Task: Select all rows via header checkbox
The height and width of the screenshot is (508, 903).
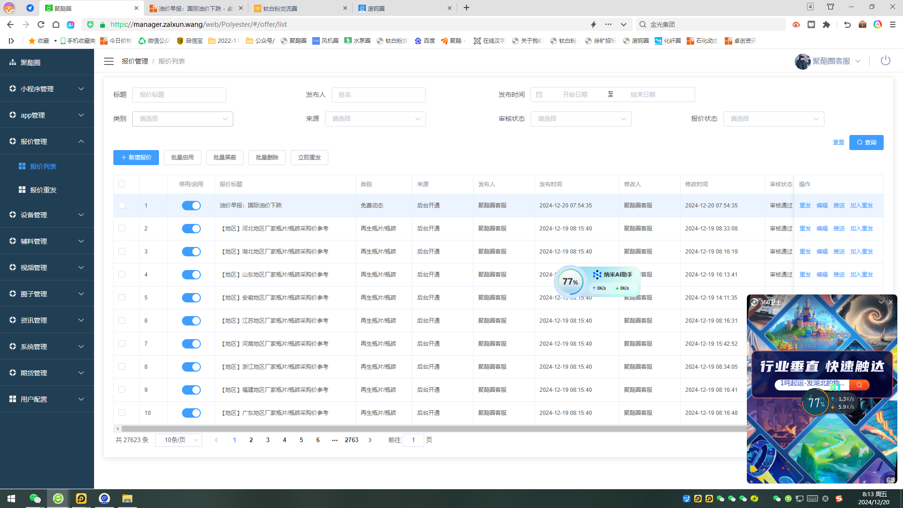Action: (x=122, y=184)
